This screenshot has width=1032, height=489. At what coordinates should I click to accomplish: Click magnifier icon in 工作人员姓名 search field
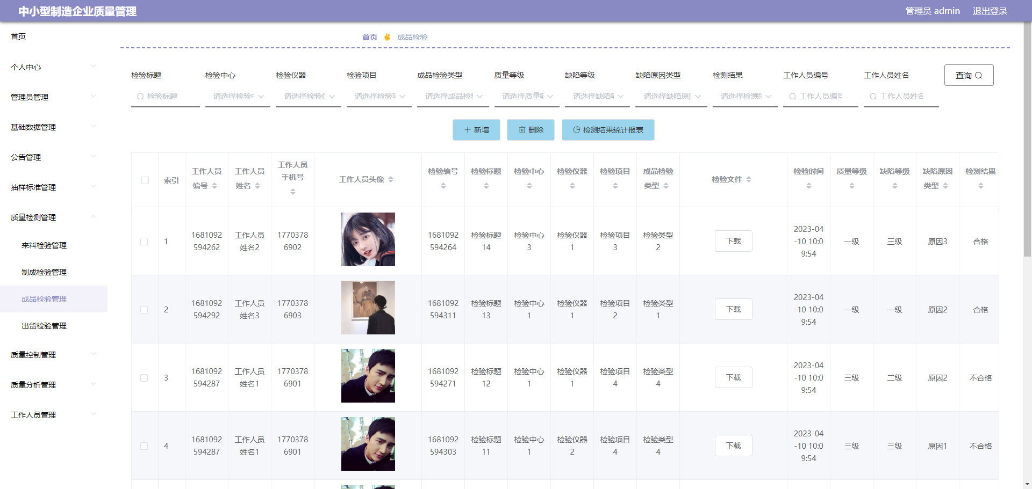873,97
